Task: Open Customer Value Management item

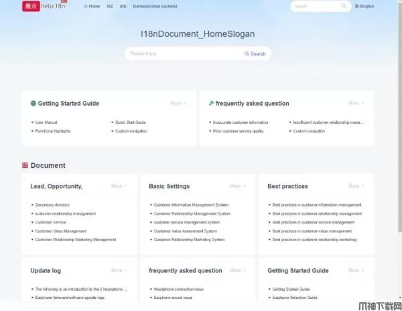Action: click(x=61, y=231)
